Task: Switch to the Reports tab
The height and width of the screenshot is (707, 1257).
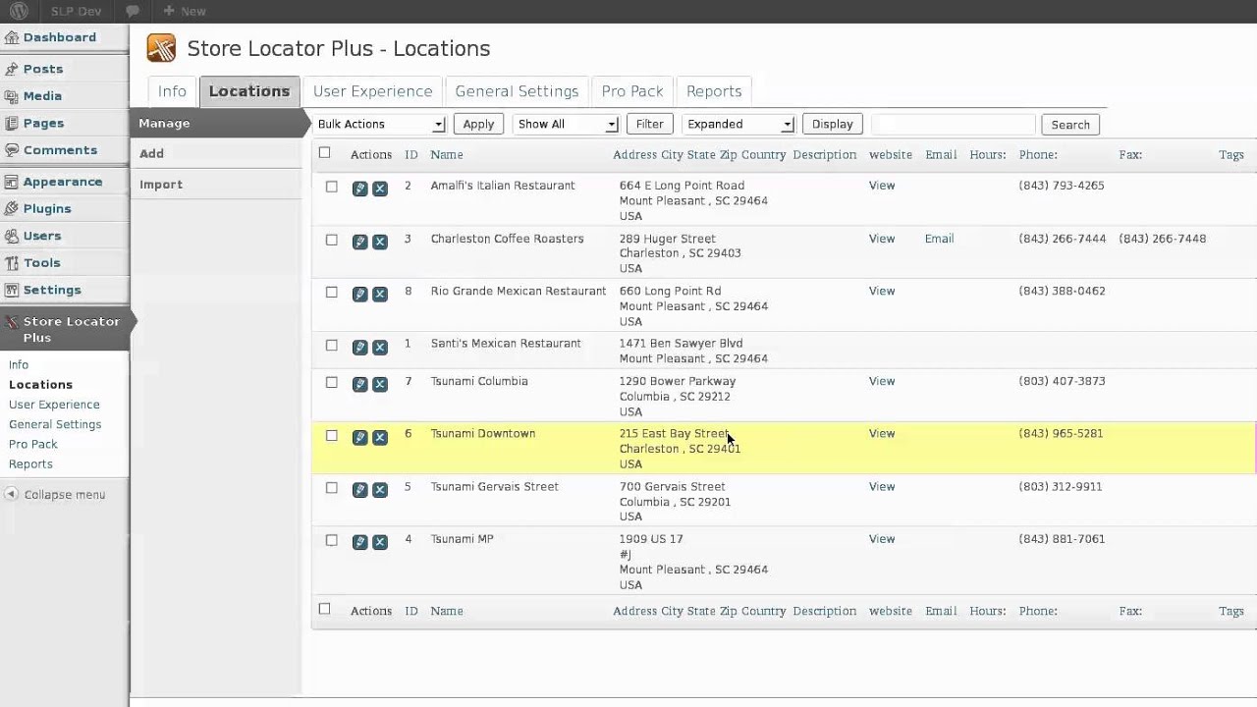Action: coord(714,91)
